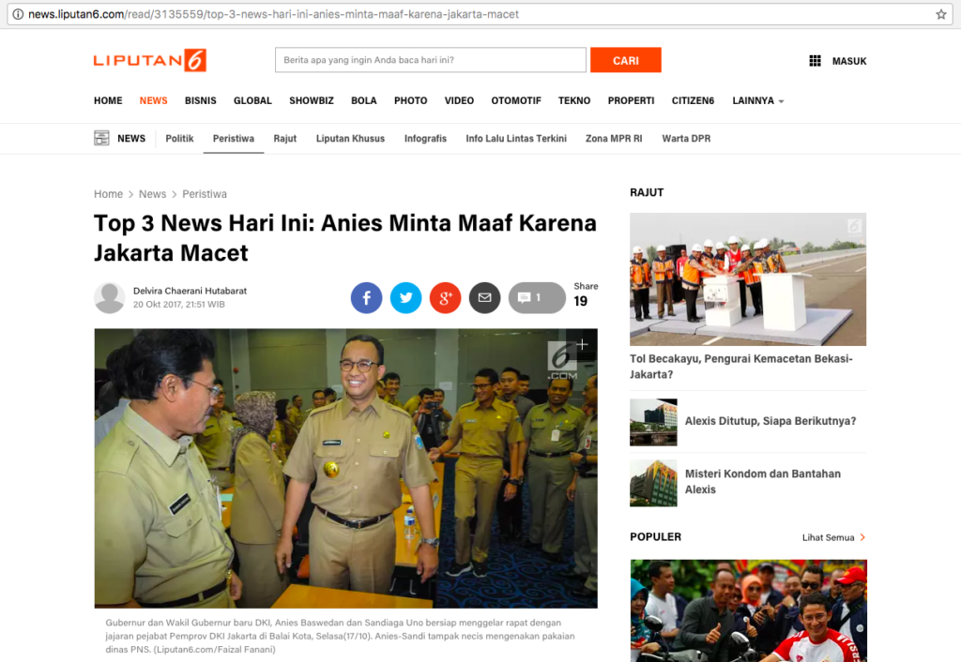Click the Liputan6 logo
This screenshot has width=961, height=662.
pos(149,60)
